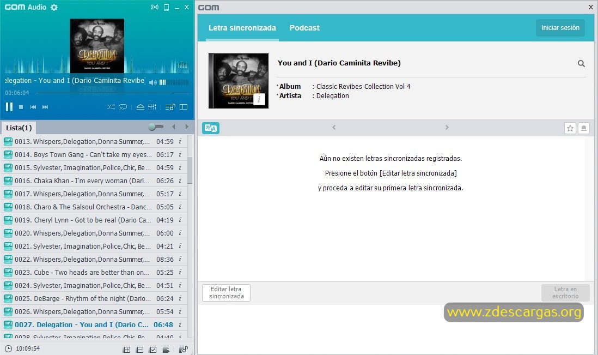Toggle the playlist panel icon in player controls
Screen dimensions: 598x355
(170, 107)
